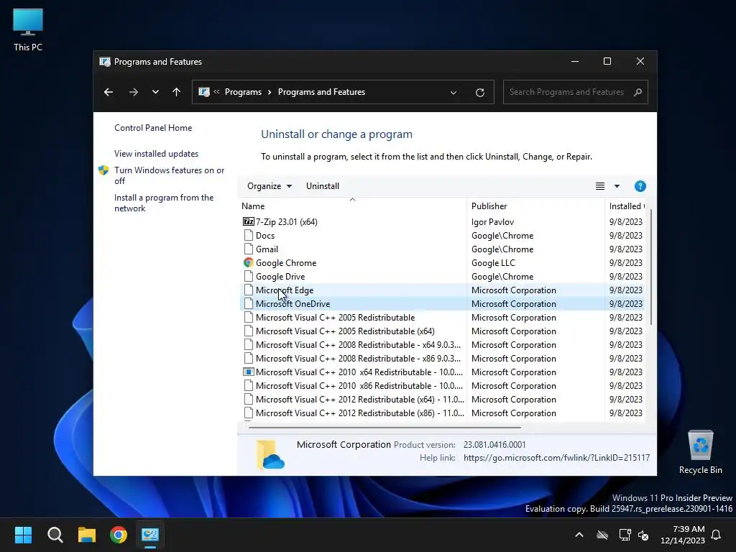The width and height of the screenshot is (736, 552).
Task: Go forward with the right arrow
Action: (133, 92)
